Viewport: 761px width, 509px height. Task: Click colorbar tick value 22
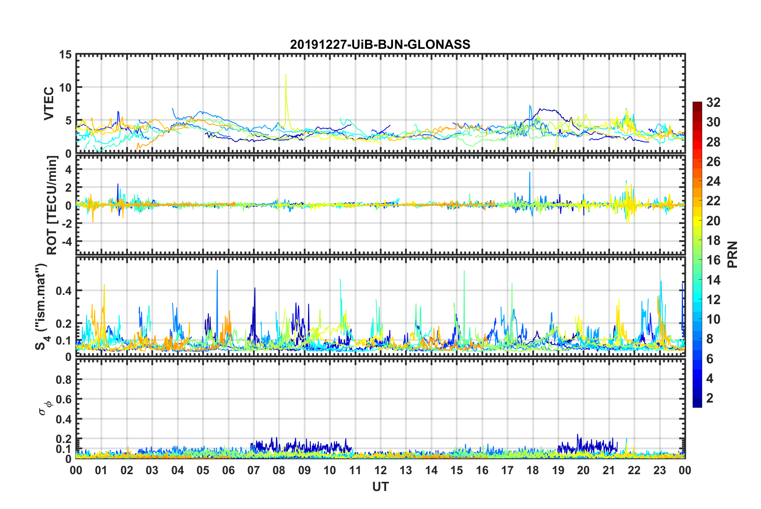pyautogui.click(x=713, y=201)
